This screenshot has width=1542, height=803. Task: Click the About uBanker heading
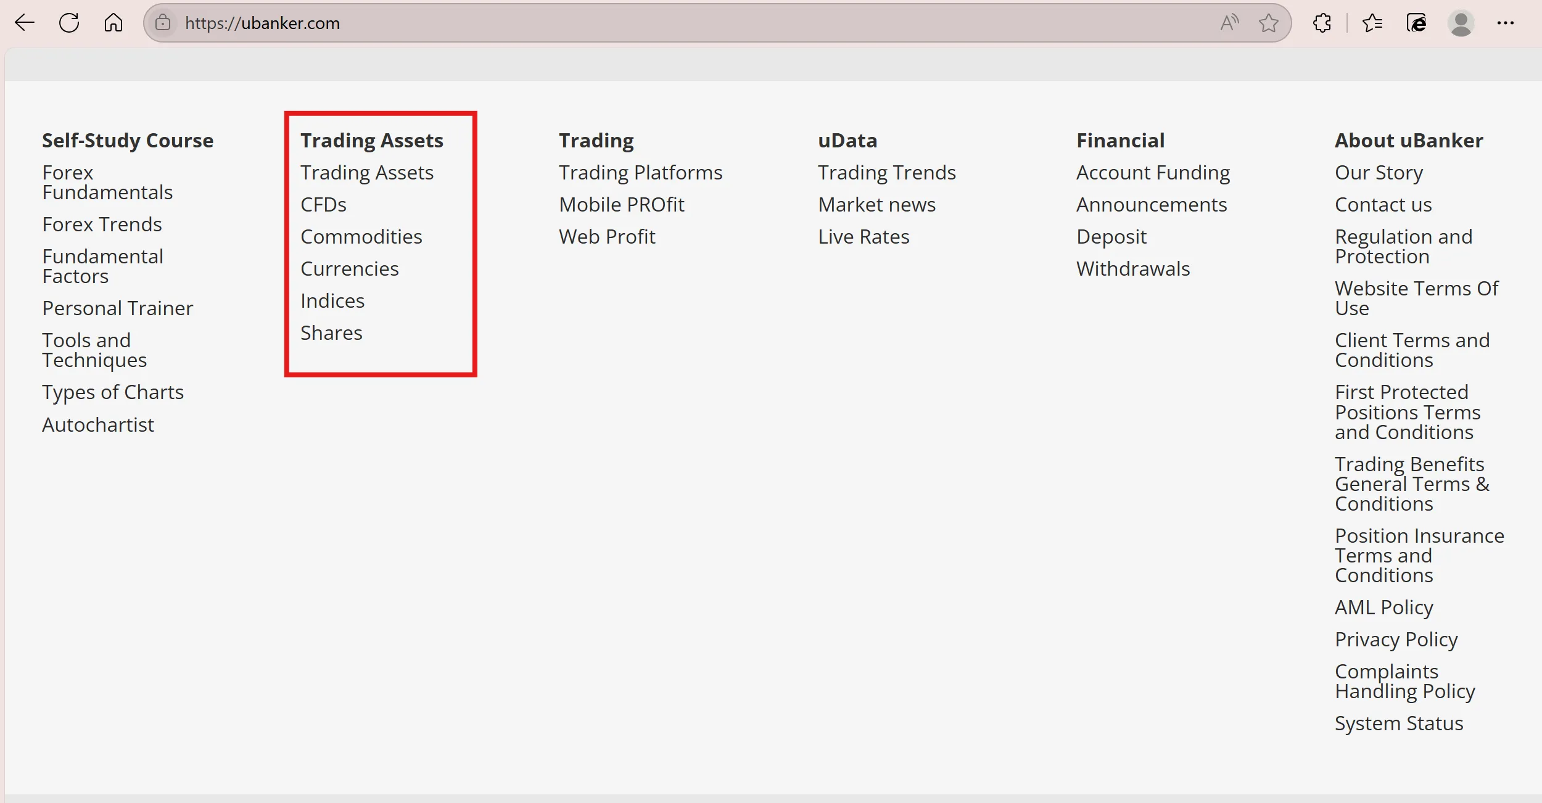click(1409, 141)
